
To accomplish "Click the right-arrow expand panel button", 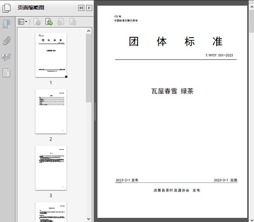I will click(x=89, y=8).
